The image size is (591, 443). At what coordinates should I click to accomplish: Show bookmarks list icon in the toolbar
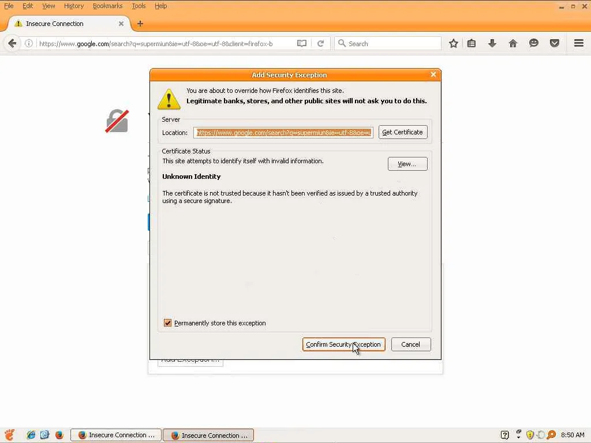[471, 43]
